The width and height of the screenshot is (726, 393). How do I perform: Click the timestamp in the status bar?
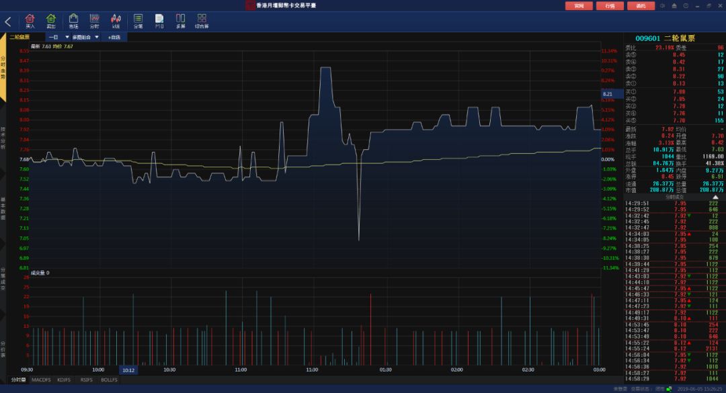coord(700,389)
